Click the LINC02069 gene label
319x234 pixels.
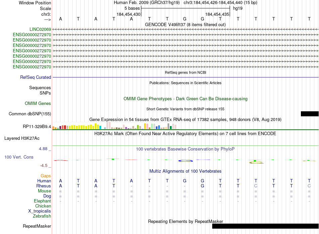[40, 29]
